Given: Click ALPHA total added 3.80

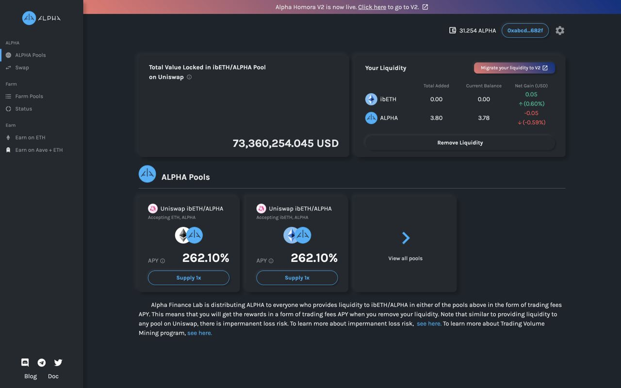Looking at the screenshot, I should [x=436, y=118].
